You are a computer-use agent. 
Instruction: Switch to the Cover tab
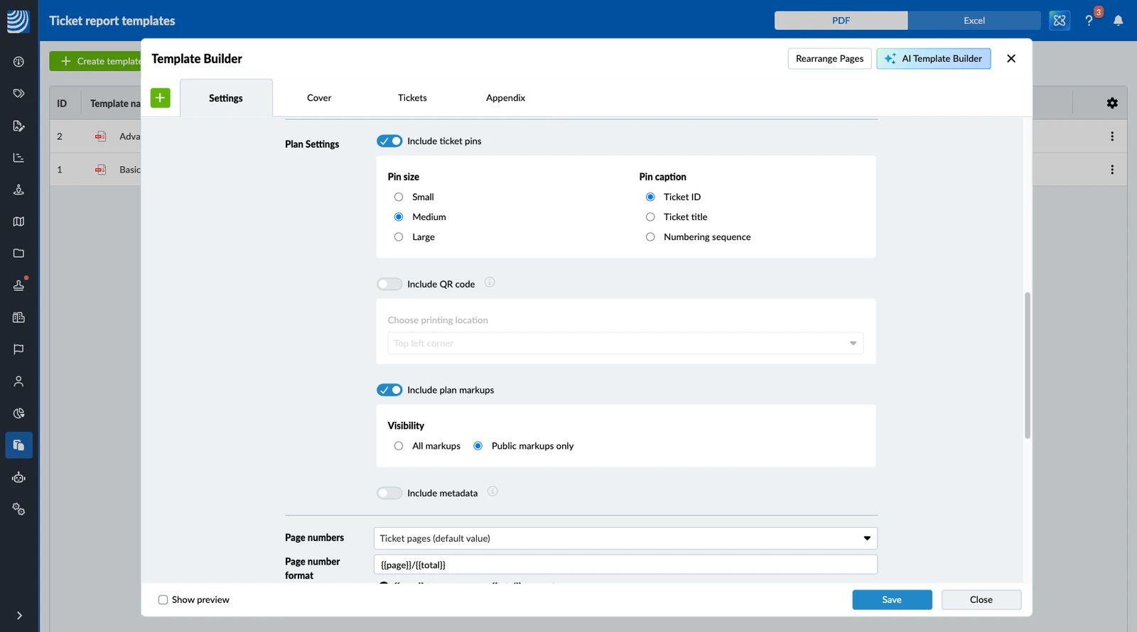(x=319, y=98)
